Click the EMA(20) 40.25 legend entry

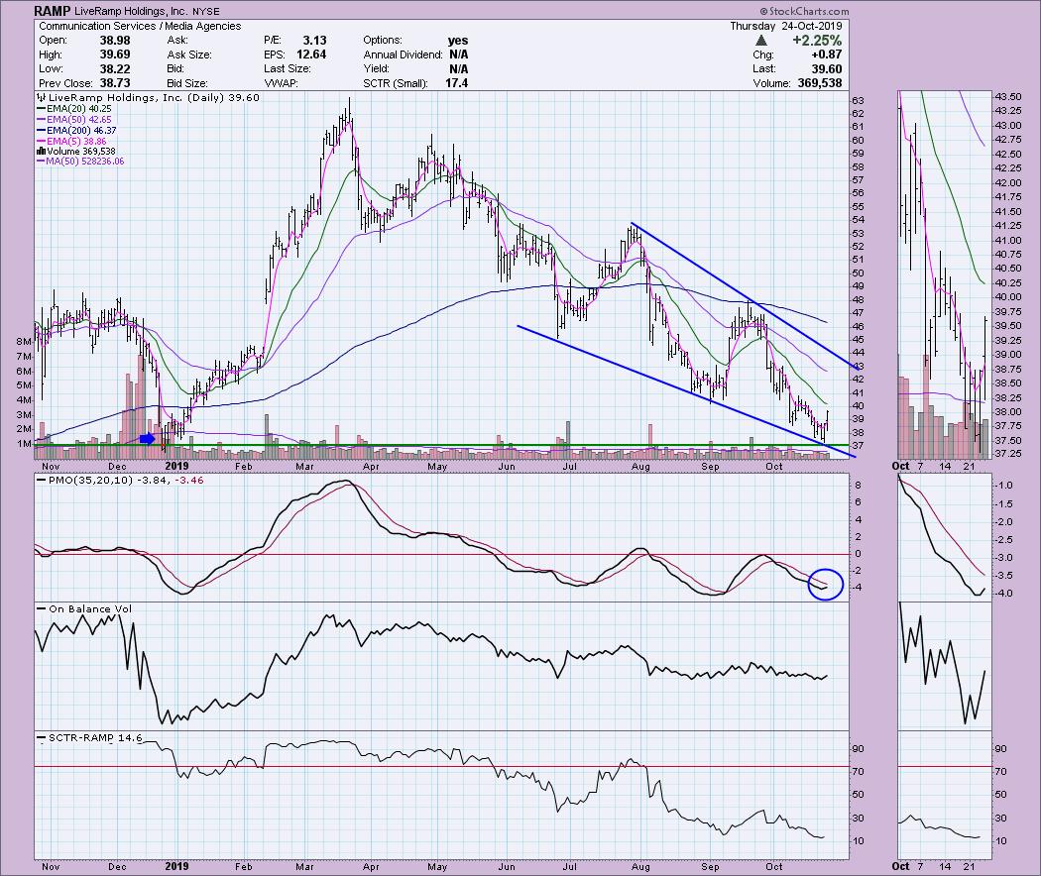coord(79,109)
